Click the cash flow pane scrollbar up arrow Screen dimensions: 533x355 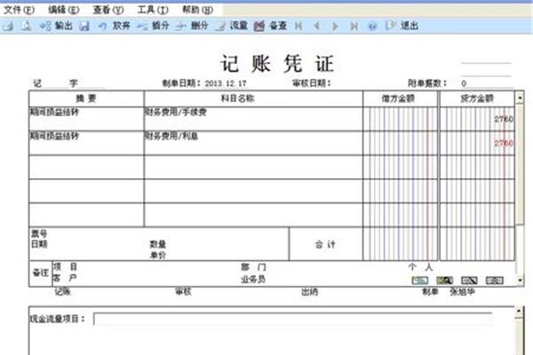[519, 312]
